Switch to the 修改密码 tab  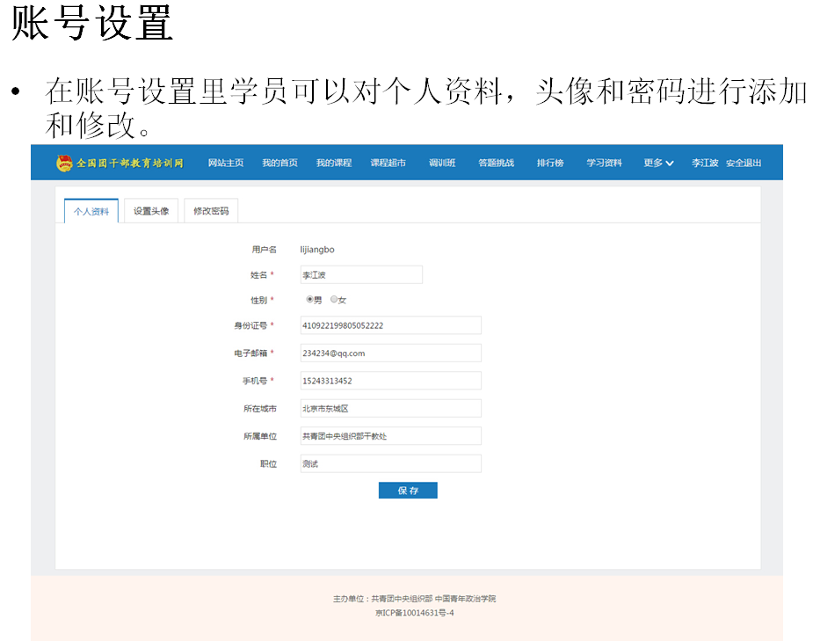[x=211, y=211]
